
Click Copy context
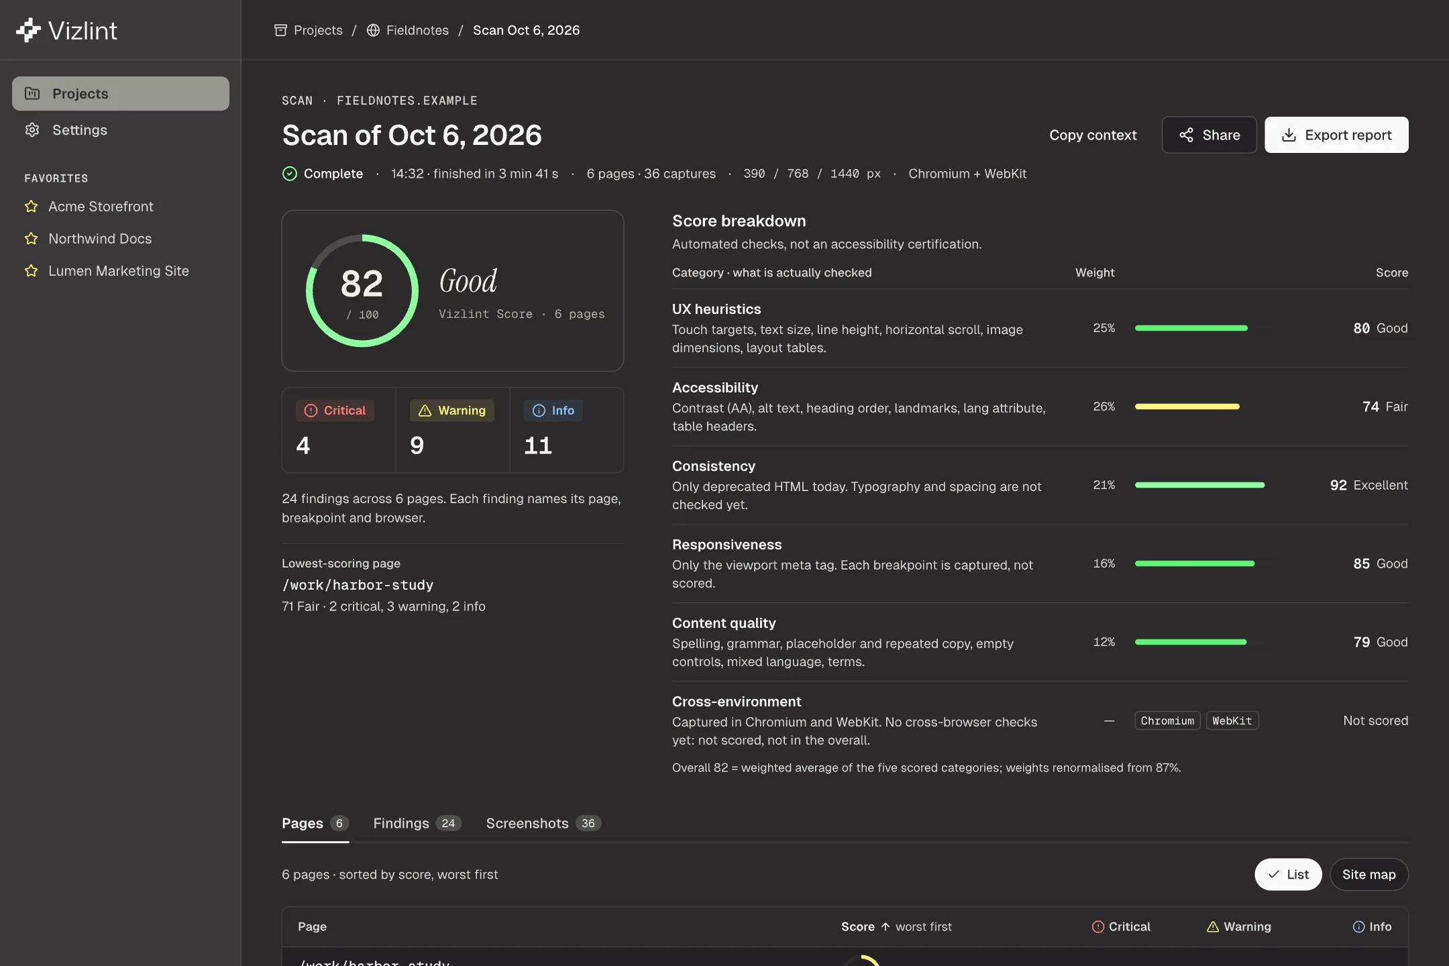click(x=1093, y=135)
